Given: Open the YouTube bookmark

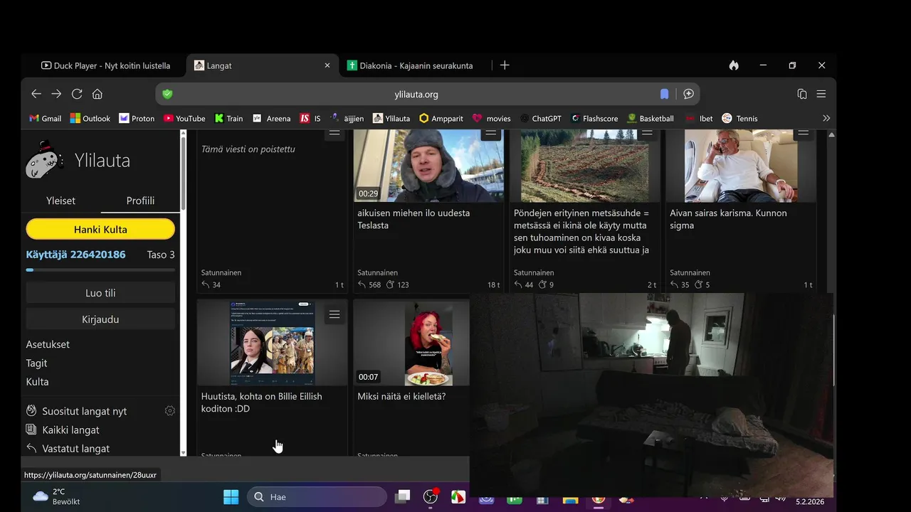Looking at the screenshot, I should [x=184, y=119].
